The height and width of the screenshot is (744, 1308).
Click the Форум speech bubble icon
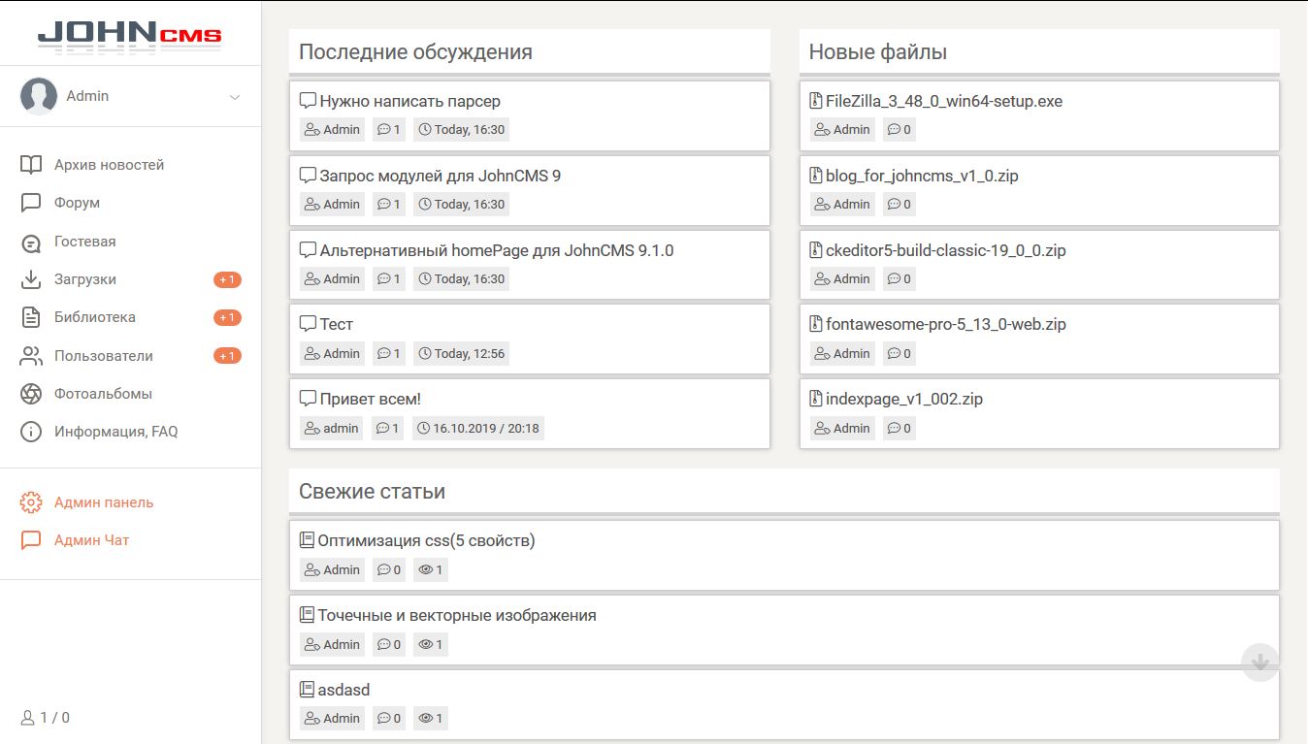(x=31, y=203)
